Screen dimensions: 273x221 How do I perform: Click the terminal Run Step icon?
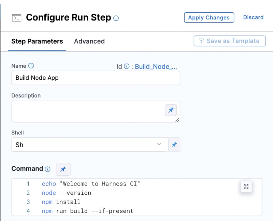click(x=16, y=18)
